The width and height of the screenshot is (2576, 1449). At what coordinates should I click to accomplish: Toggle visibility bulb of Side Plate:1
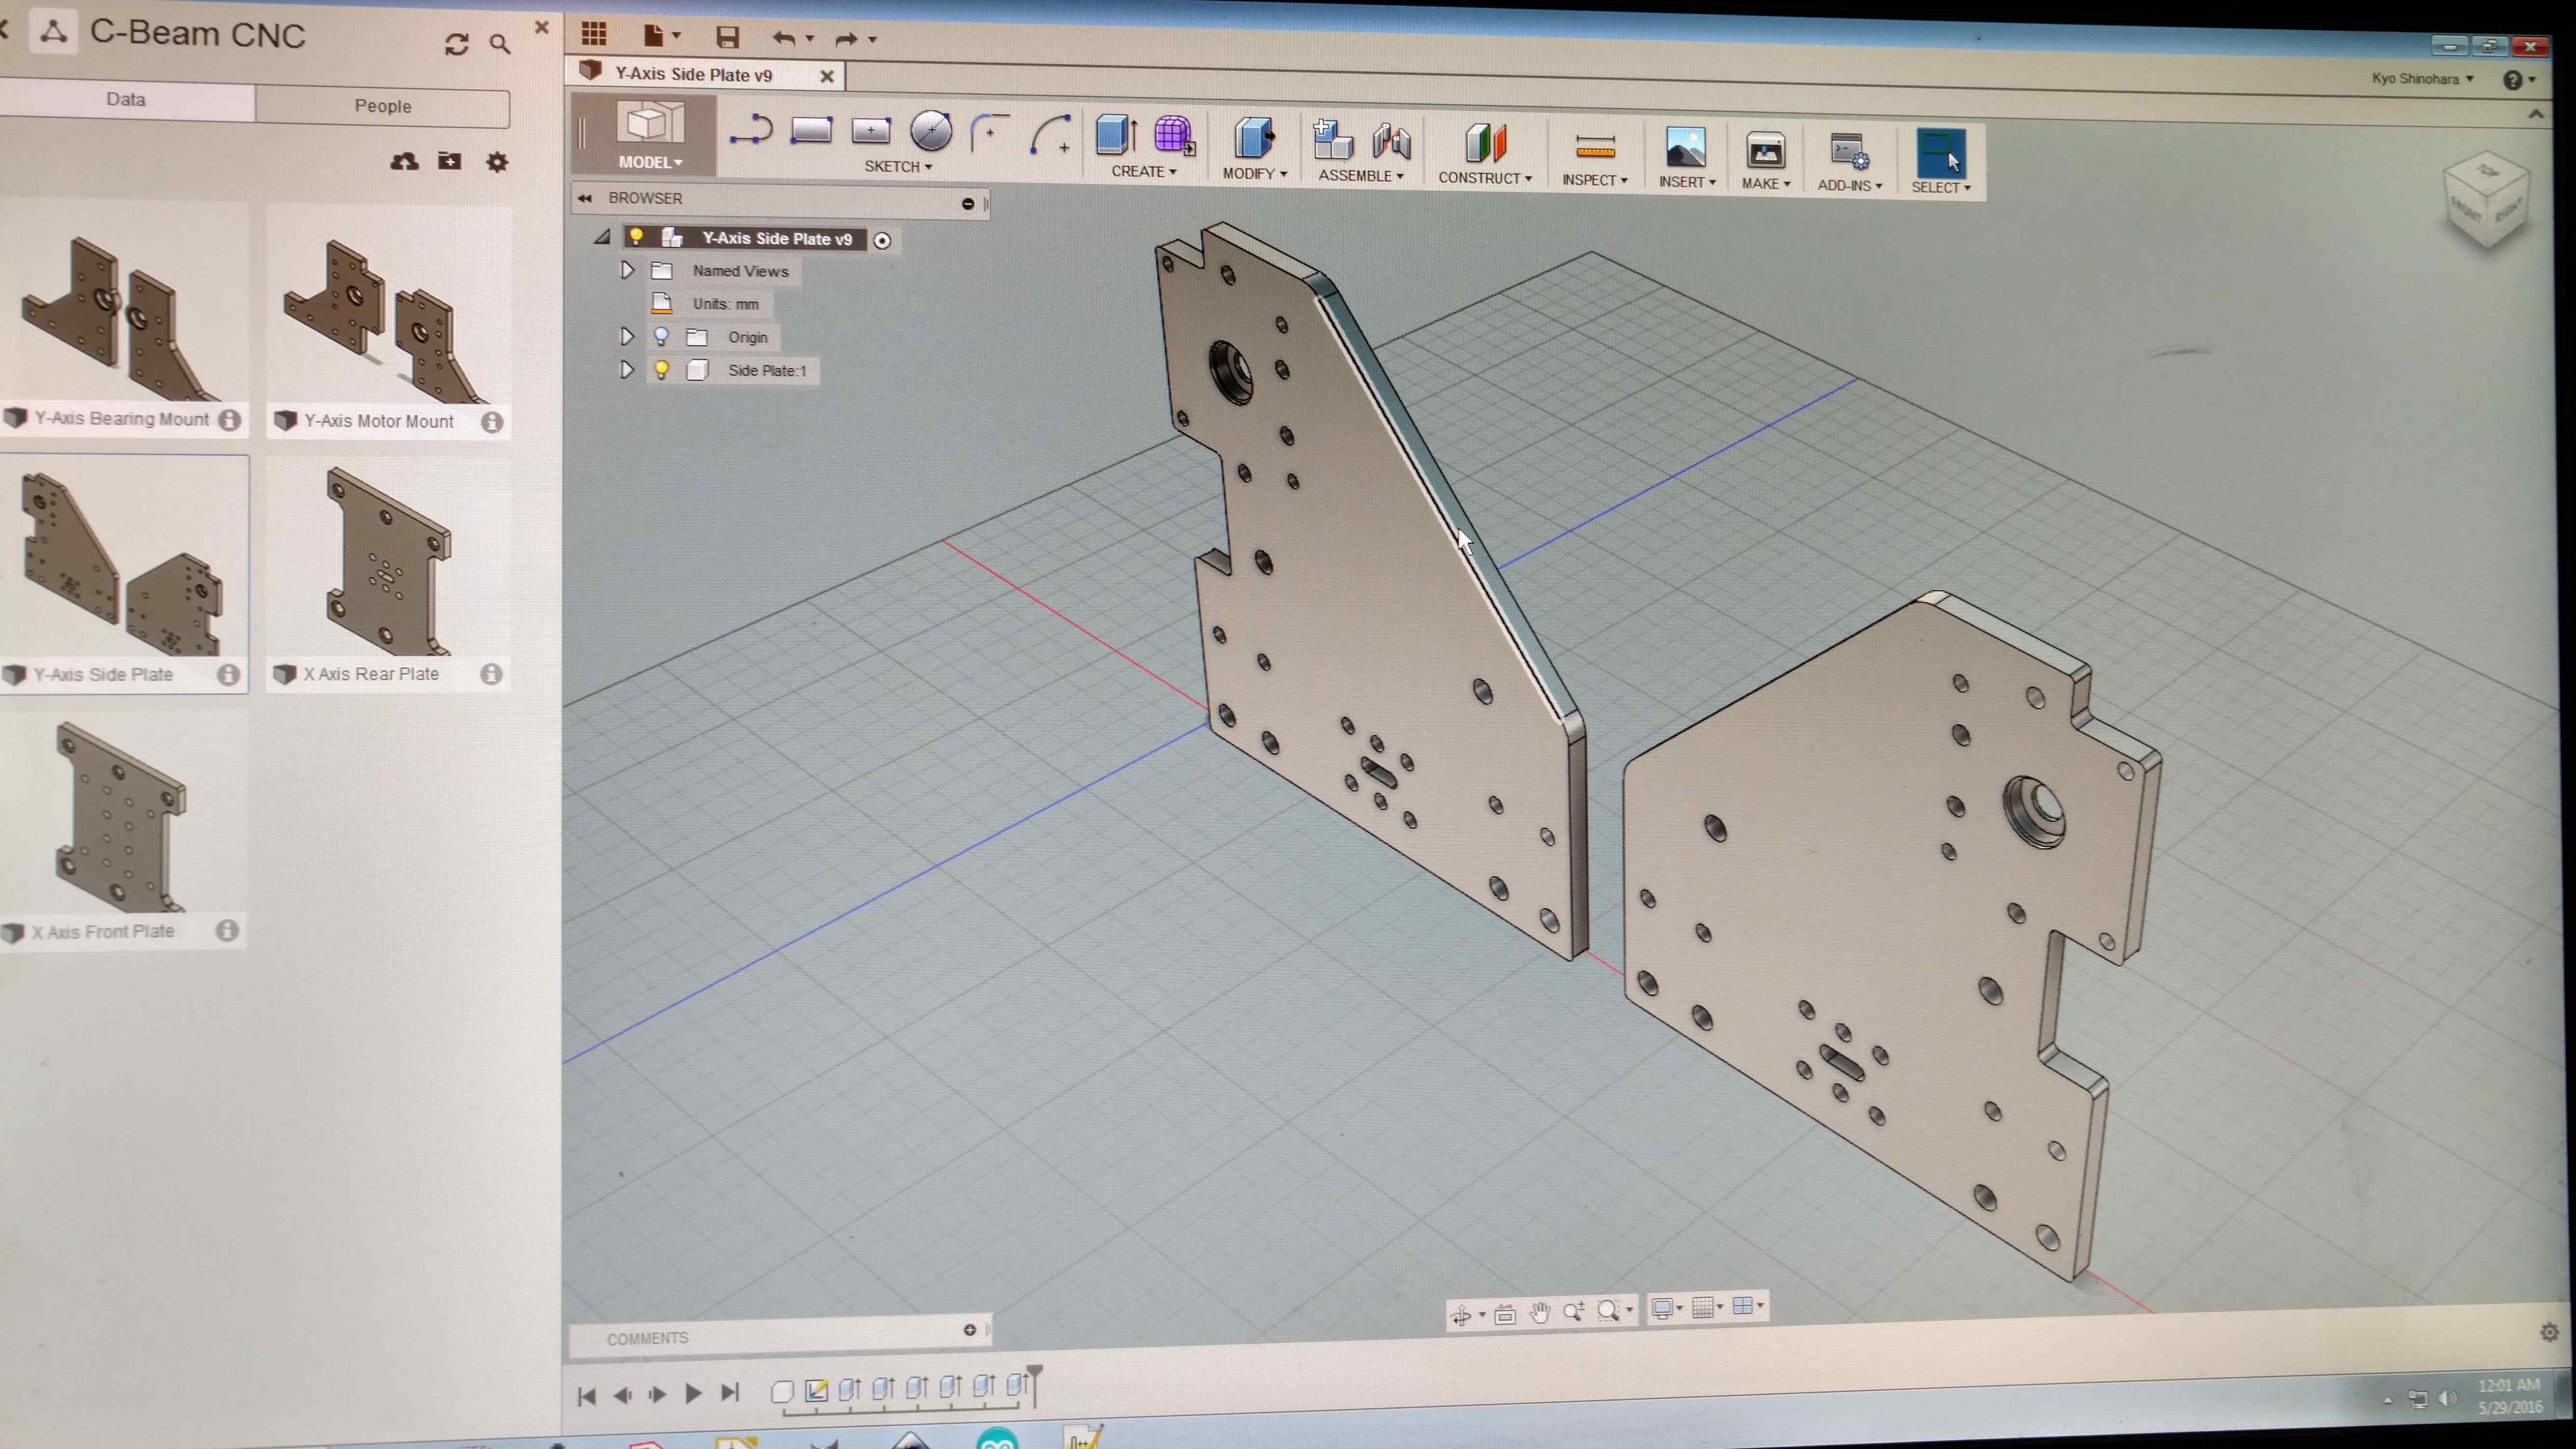[661, 370]
